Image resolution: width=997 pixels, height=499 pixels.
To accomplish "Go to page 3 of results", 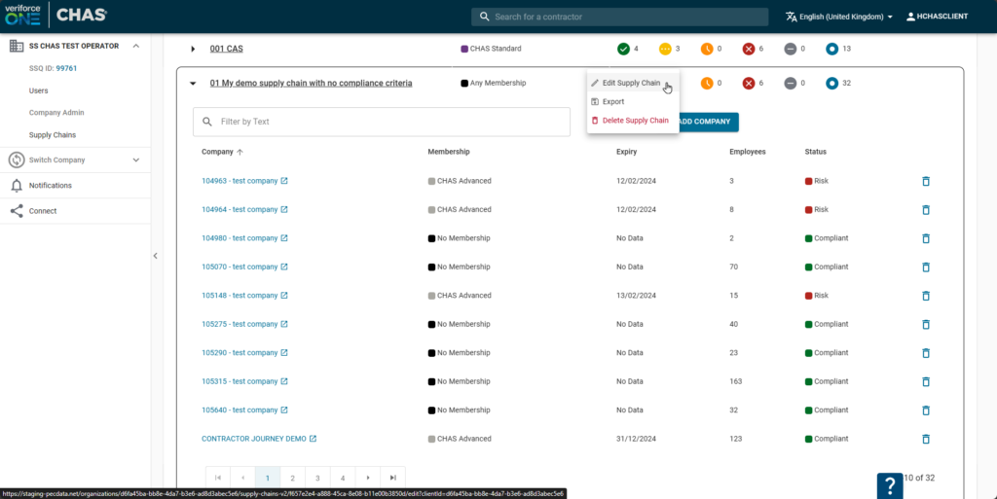I will pos(317,478).
